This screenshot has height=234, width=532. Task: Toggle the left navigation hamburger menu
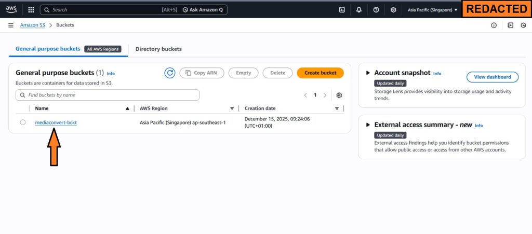[x=11, y=25]
